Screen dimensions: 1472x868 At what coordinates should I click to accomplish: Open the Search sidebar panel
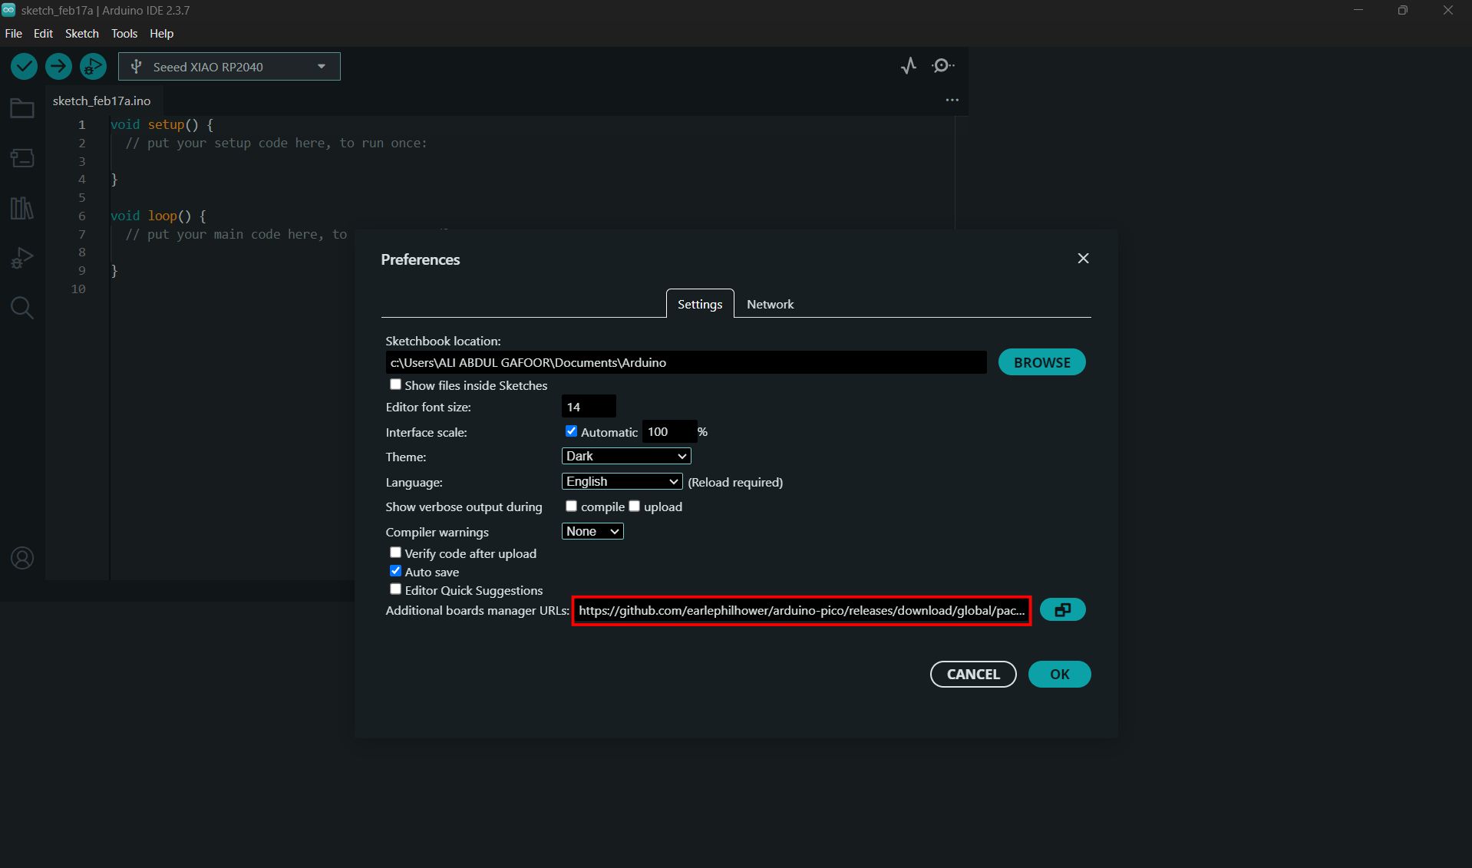tap(22, 308)
